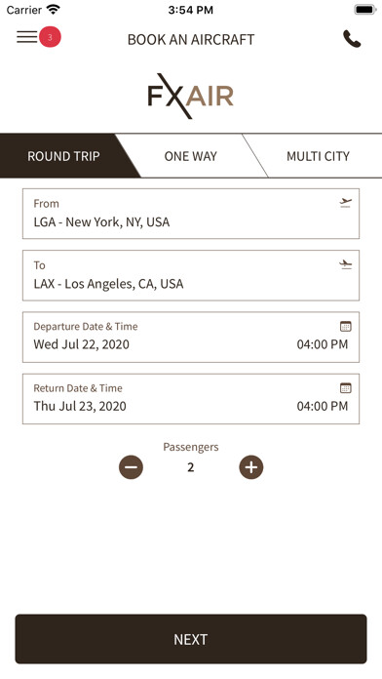
Task: Tap the phone call icon
Action: coord(352,39)
